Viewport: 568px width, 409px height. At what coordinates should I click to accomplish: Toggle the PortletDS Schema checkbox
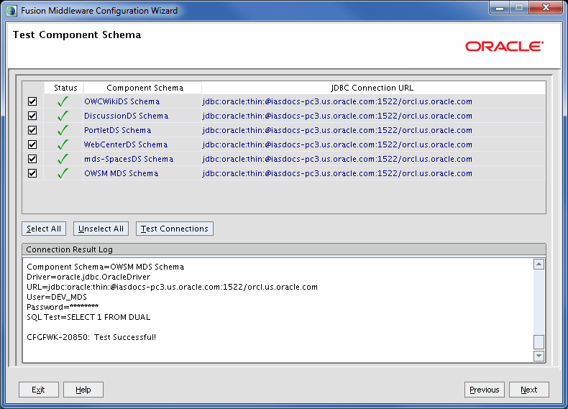coord(32,130)
